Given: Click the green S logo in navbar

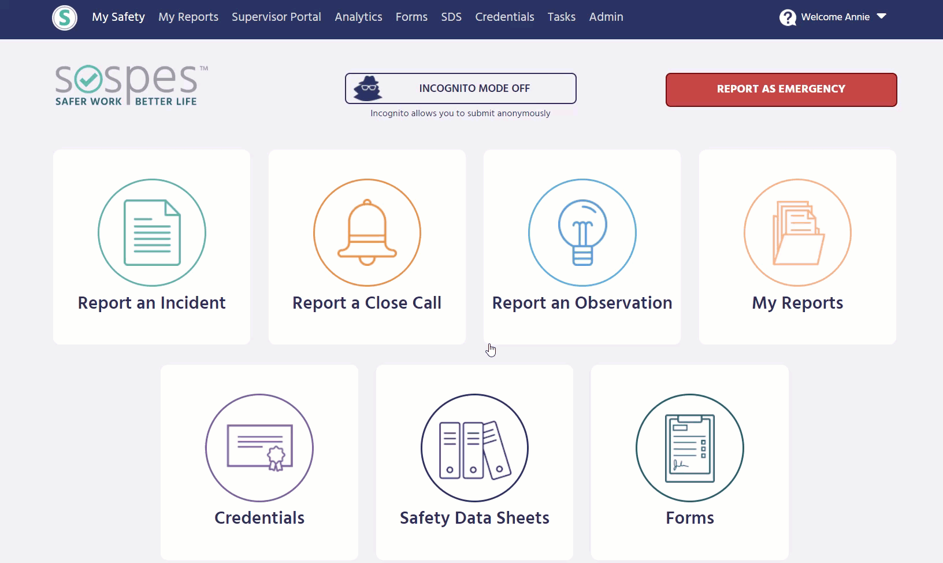Looking at the screenshot, I should coord(65,17).
